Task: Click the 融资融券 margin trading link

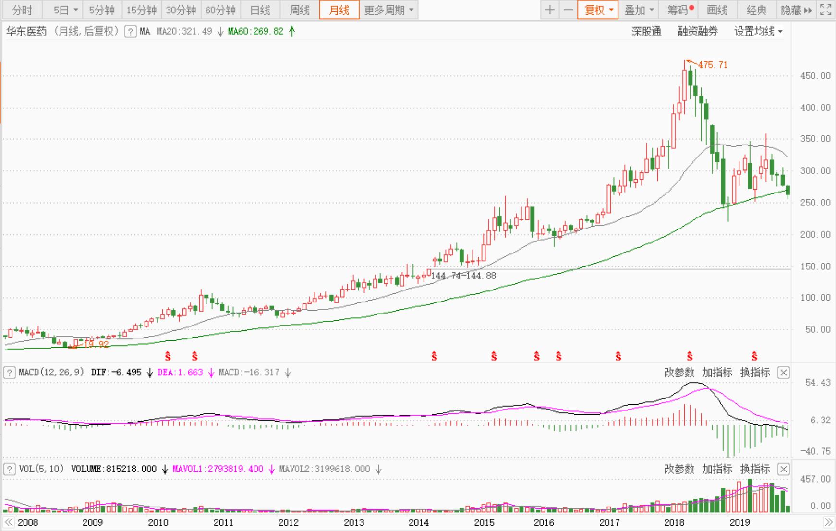Action: click(x=697, y=32)
